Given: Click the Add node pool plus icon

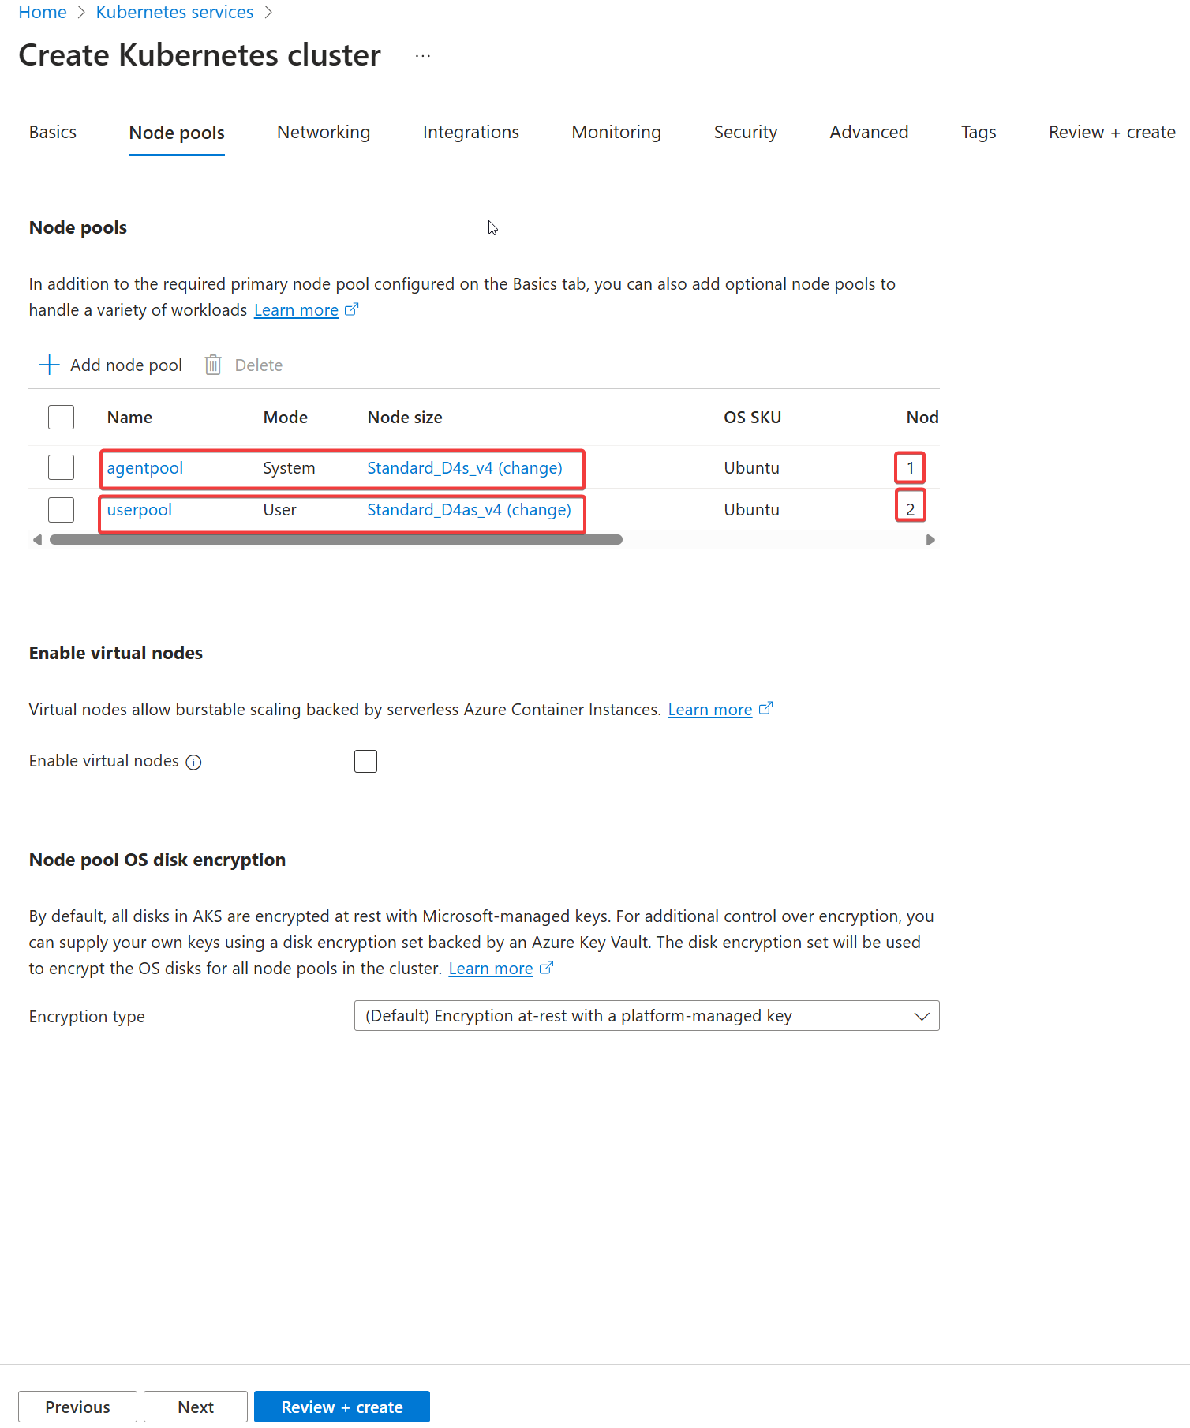Looking at the screenshot, I should coord(49,365).
